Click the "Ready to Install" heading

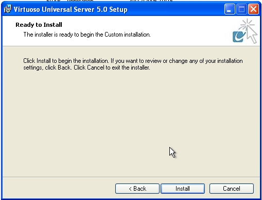[x=39, y=25]
